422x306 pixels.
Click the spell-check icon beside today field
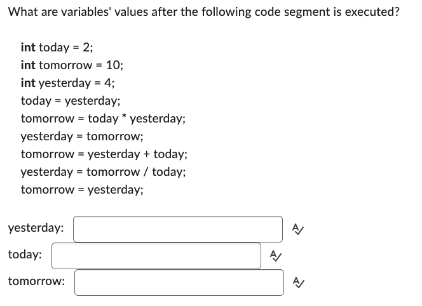point(276,256)
